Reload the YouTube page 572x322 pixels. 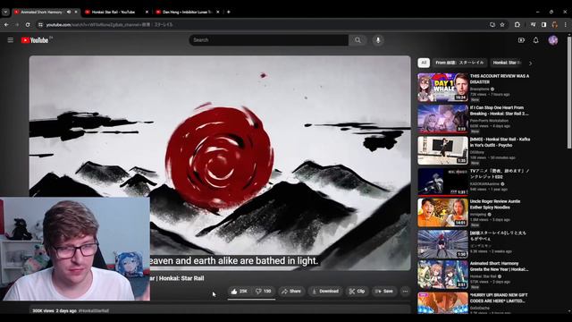point(28,24)
